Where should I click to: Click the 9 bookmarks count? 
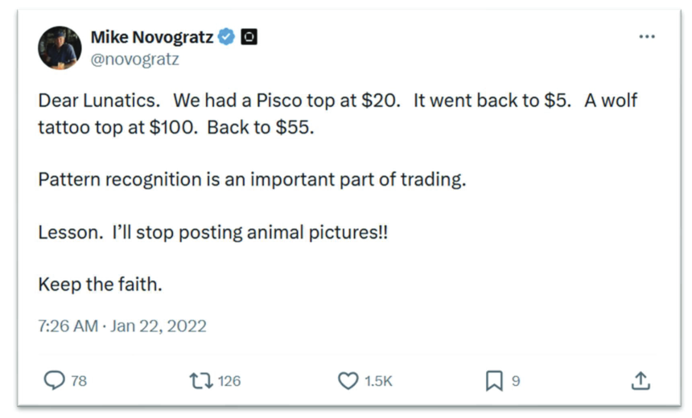[516, 381]
